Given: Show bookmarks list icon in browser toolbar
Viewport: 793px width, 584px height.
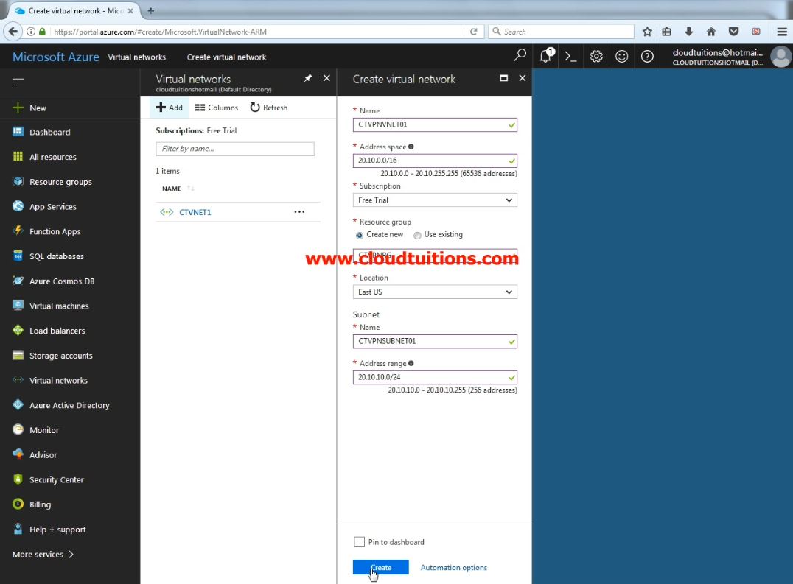Looking at the screenshot, I should (x=666, y=32).
